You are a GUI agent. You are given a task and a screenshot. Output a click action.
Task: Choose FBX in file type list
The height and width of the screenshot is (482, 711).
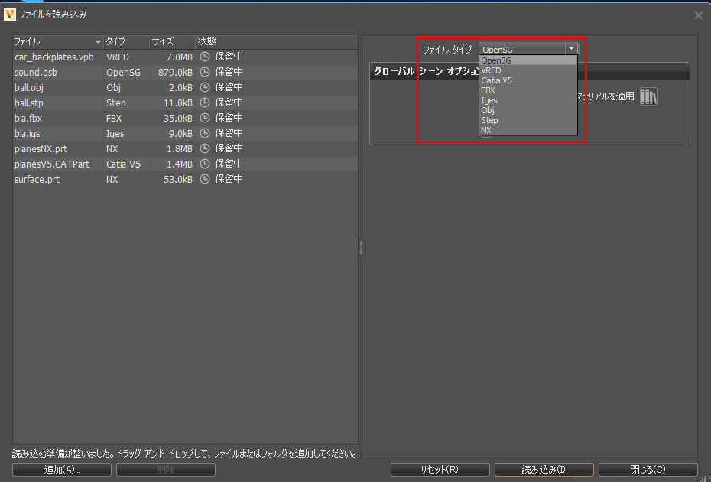click(528, 90)
